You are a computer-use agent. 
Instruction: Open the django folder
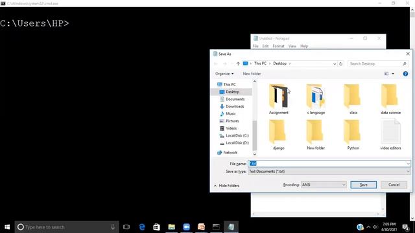[278, 135]
